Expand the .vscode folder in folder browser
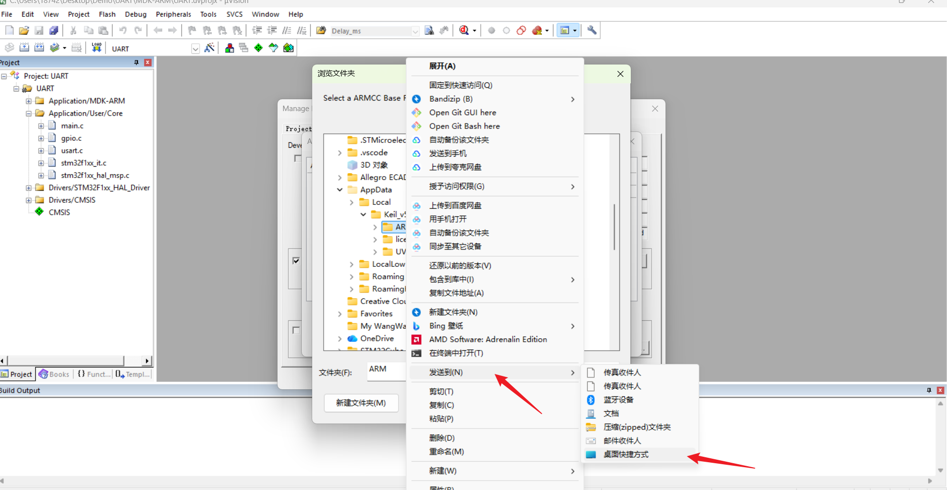 click(x=339, y=153)
